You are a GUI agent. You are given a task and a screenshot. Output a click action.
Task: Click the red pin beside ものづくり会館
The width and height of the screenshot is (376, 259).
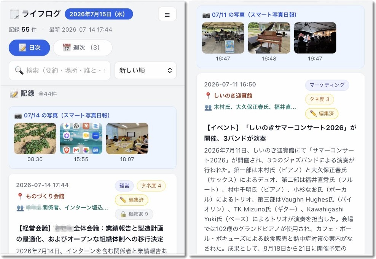point(20,196)
